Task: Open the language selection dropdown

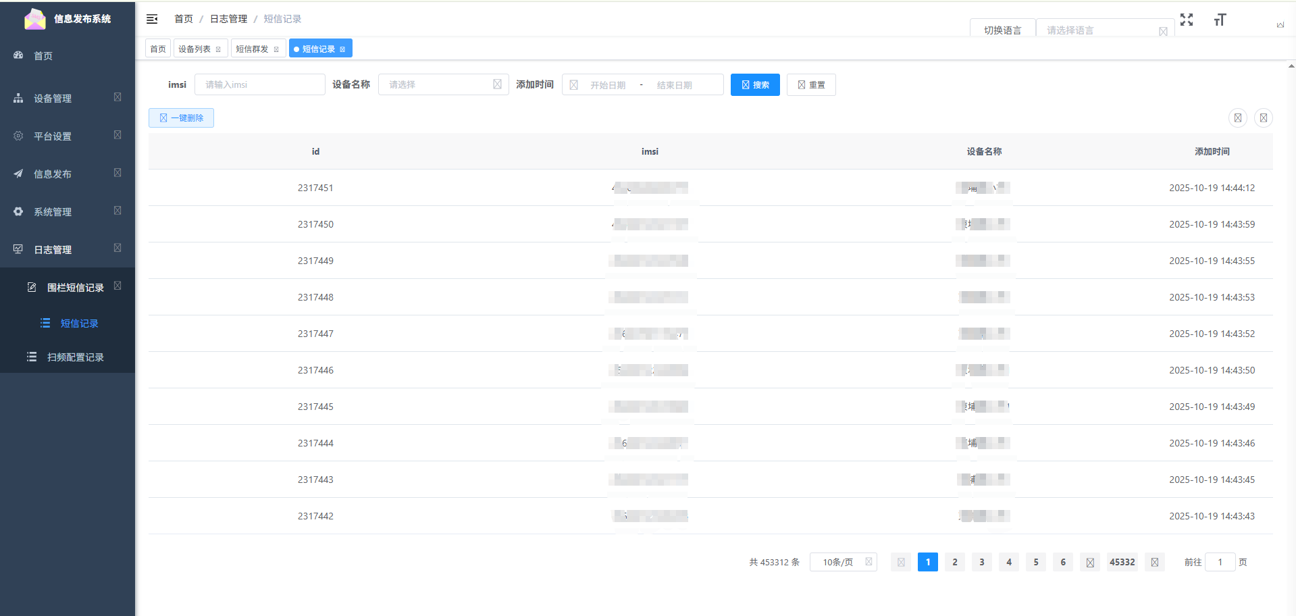Action: pyautogui.click(x=1104, y=30)
